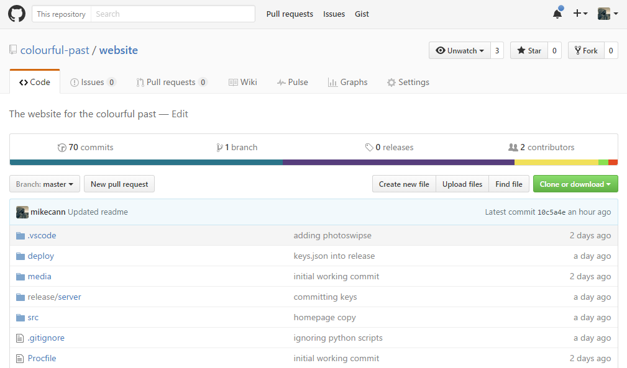
Task: Click the .vscode folder icon
Action: [x=21, y=236]
